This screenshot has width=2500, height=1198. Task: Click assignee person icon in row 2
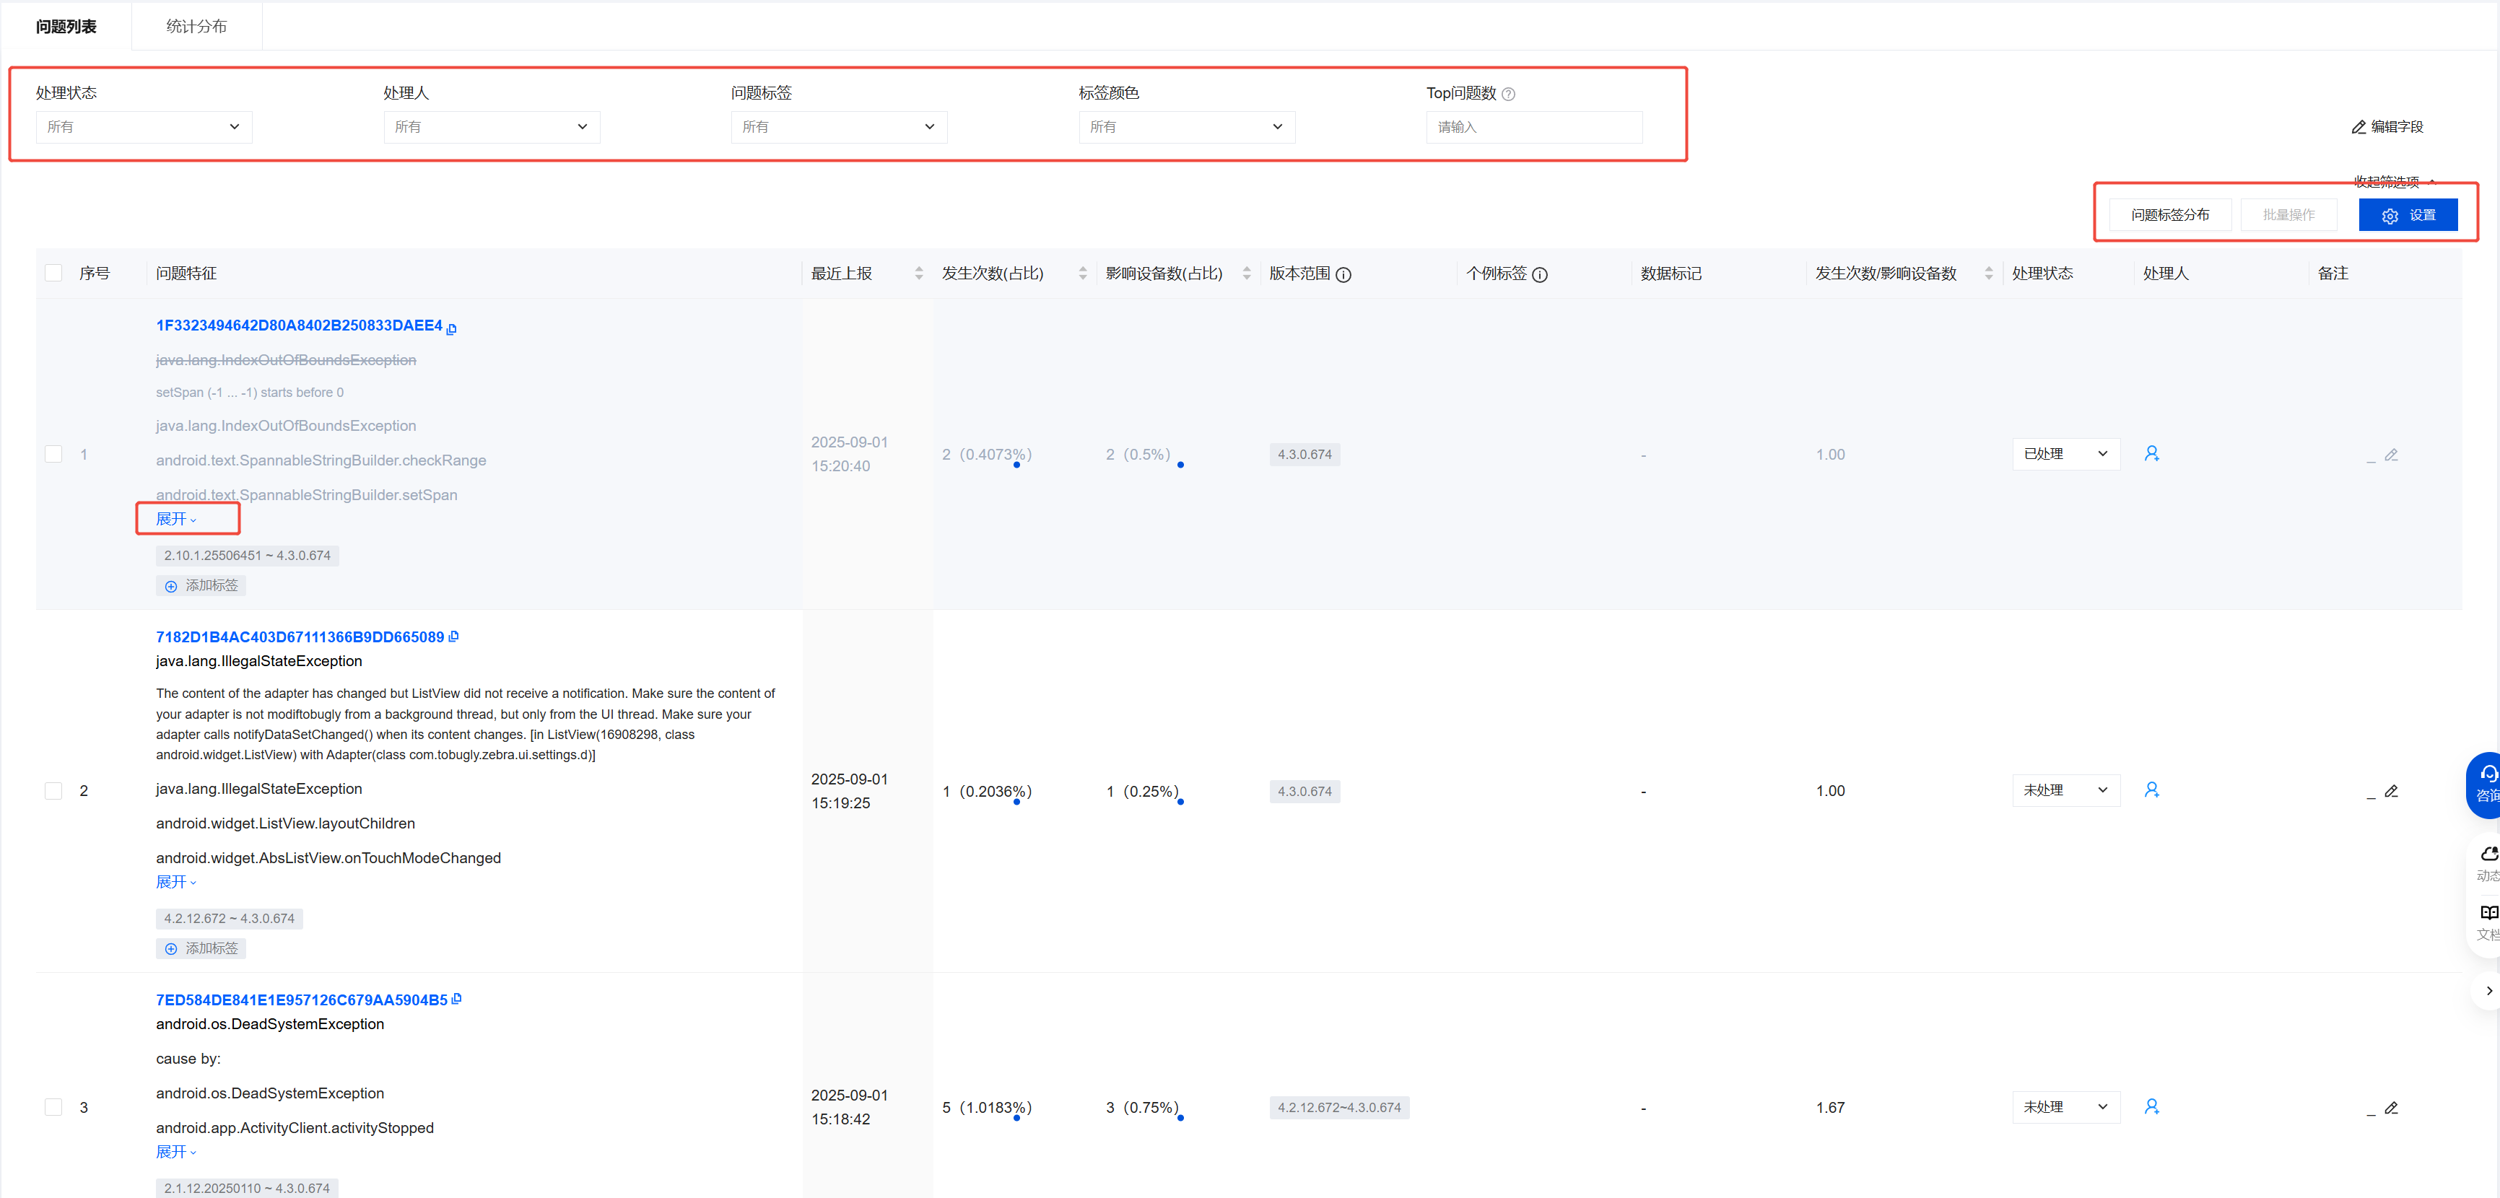pyautogui.click(x=2151, y=790)
